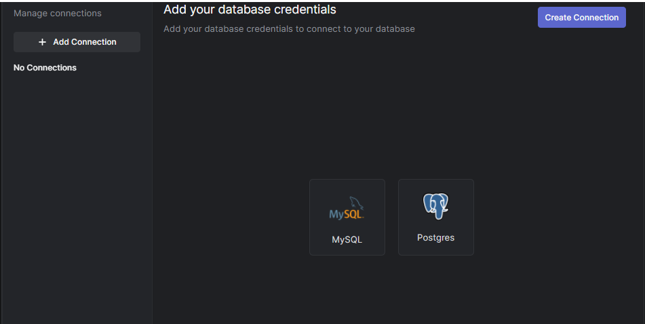The image size is (645, 324).
Task: Click the purple Create Connection text
Action: [x=581, y=18]
